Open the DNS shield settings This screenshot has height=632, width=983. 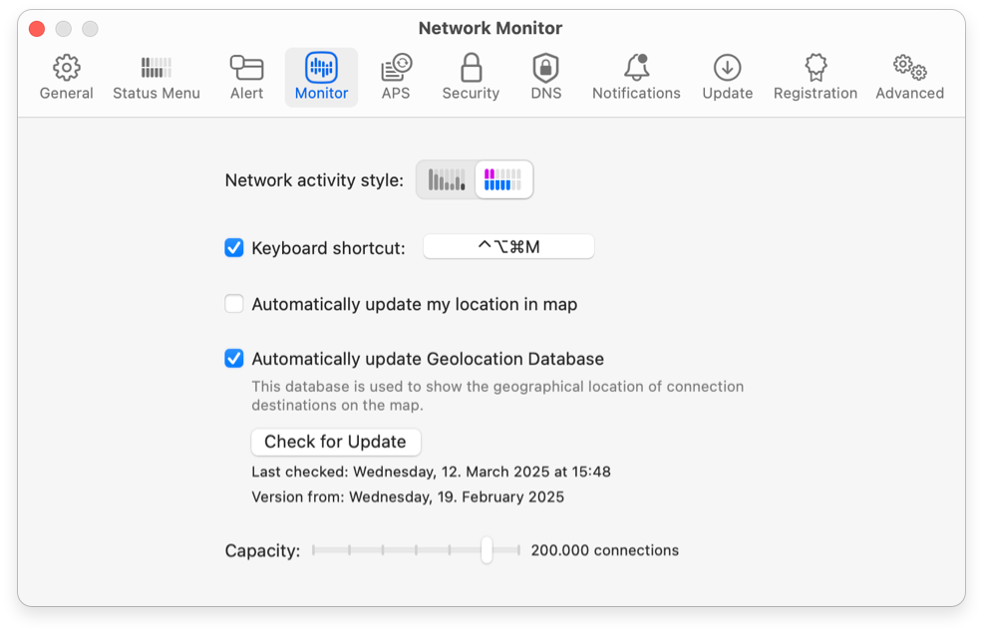click(x=546, y=78)
